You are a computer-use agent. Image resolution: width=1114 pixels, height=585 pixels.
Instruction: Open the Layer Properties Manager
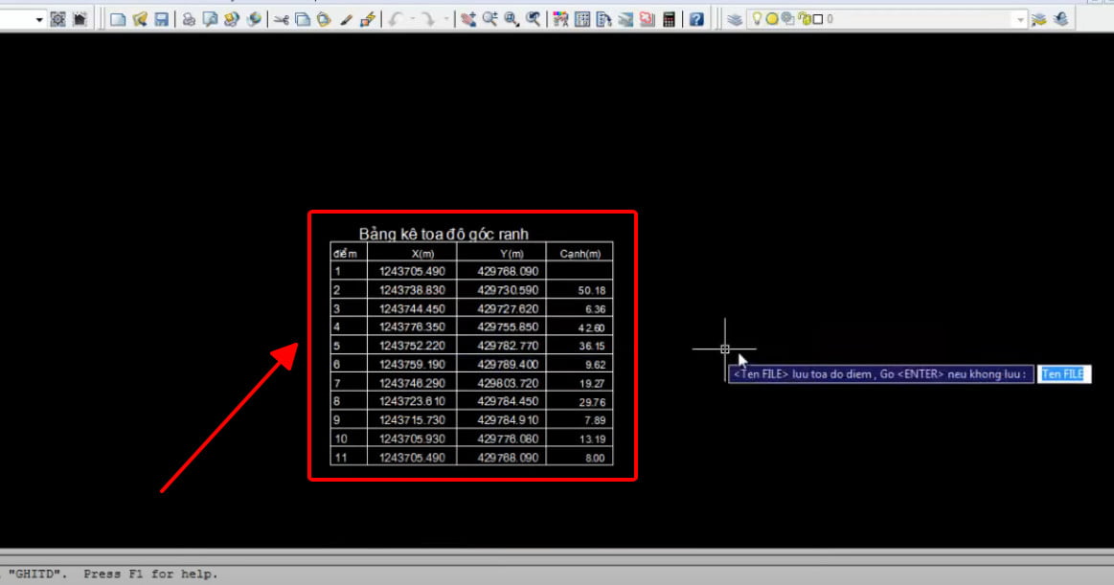[735, 19]
